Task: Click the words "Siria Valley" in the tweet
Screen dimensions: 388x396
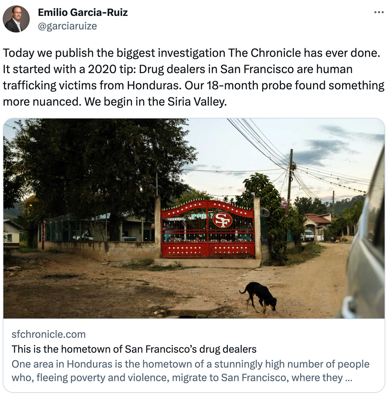Action: tap(197, 102)
